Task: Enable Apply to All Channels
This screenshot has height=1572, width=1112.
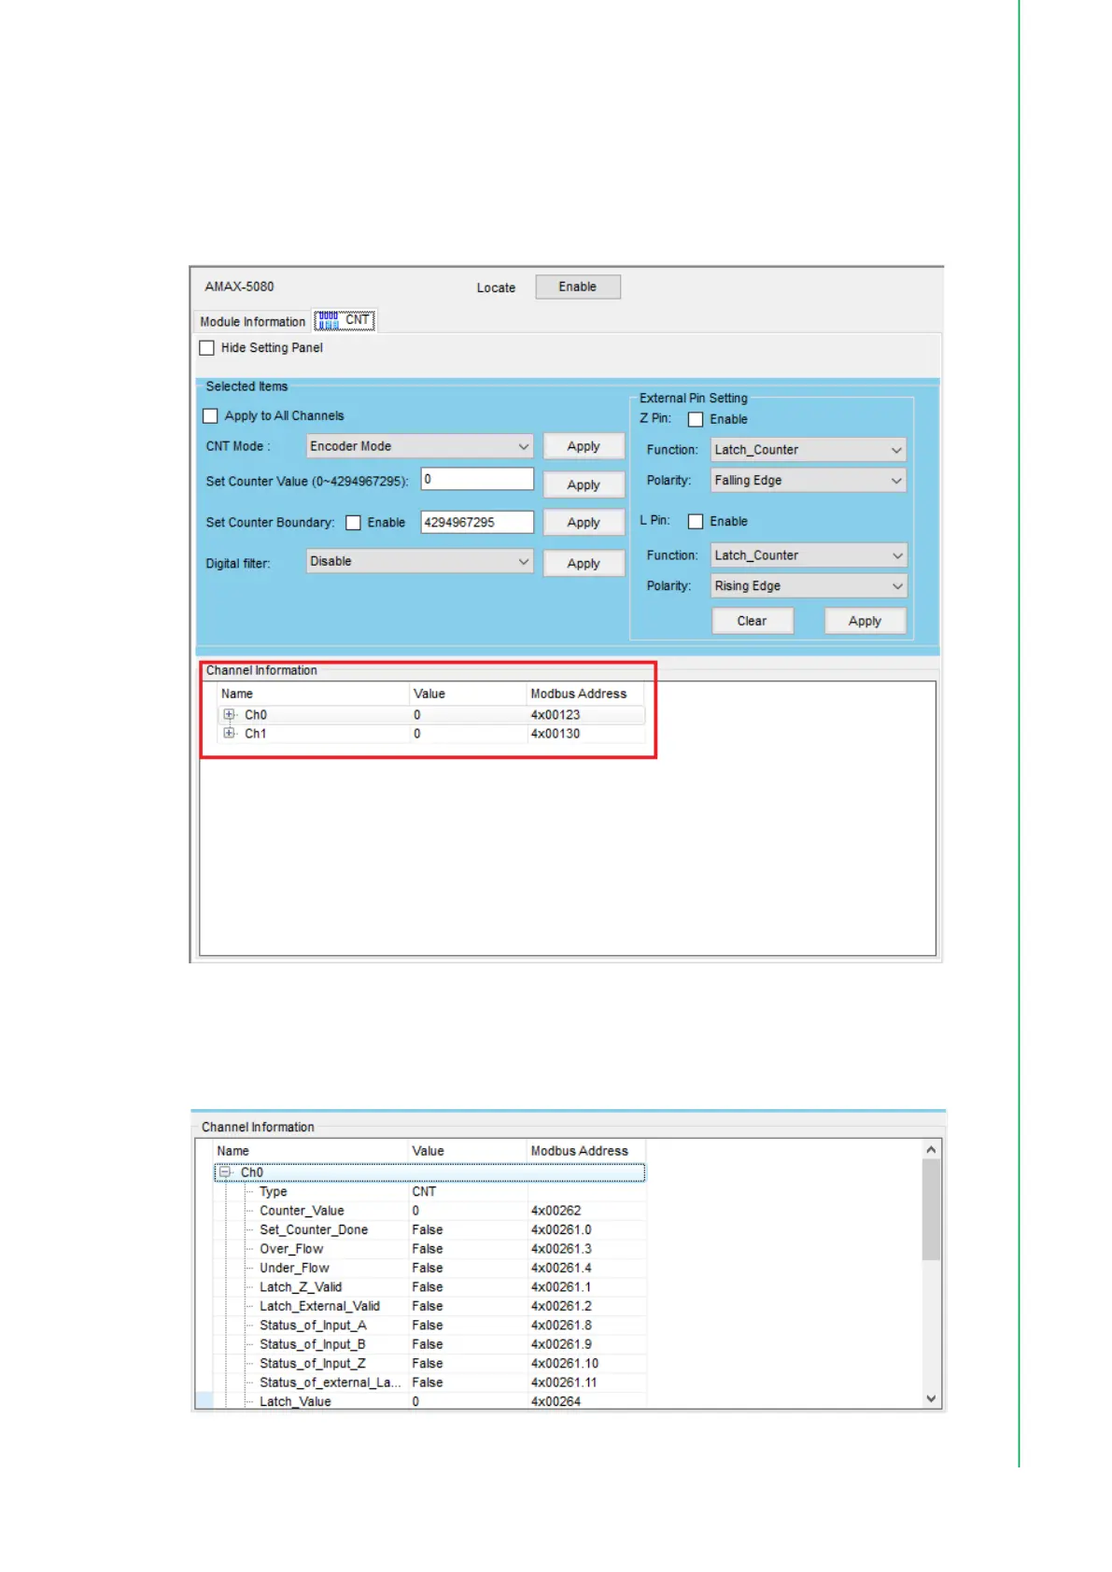Action: [x=211, y=416]
